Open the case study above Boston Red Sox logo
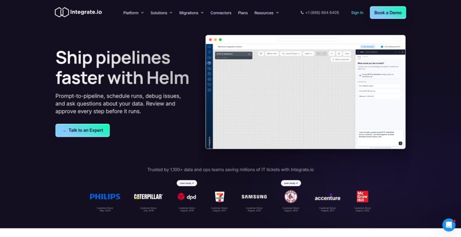Image resolution: width=461 pixels, height=237 pixels. (x=291, y=183)
